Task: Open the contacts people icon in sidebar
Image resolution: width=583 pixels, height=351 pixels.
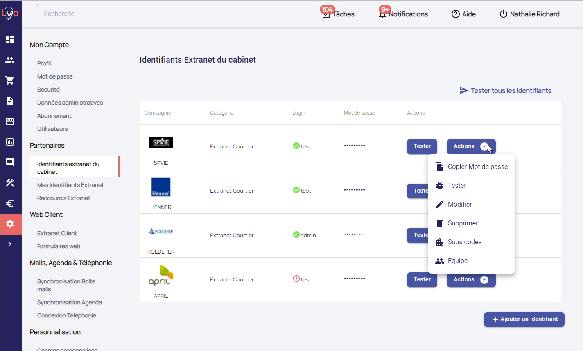Action: pyautogui.click(x=10, y=60)
